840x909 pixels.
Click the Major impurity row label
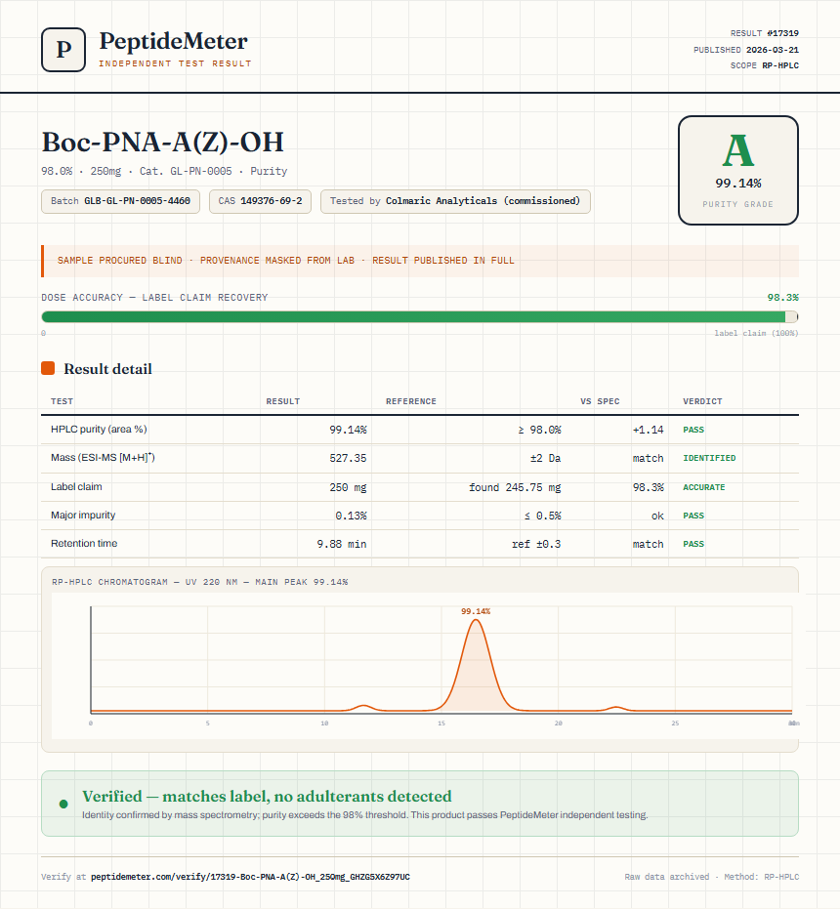pyautogui.click(x=83, y=515)
